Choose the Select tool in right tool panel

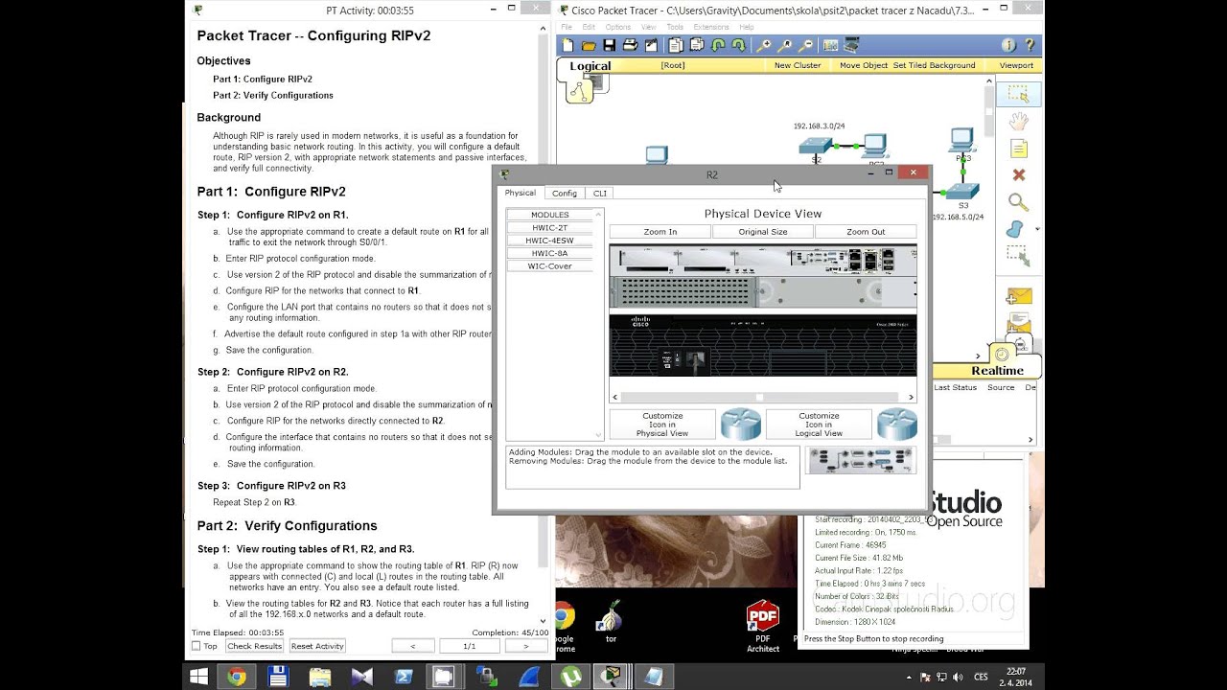1018,94
